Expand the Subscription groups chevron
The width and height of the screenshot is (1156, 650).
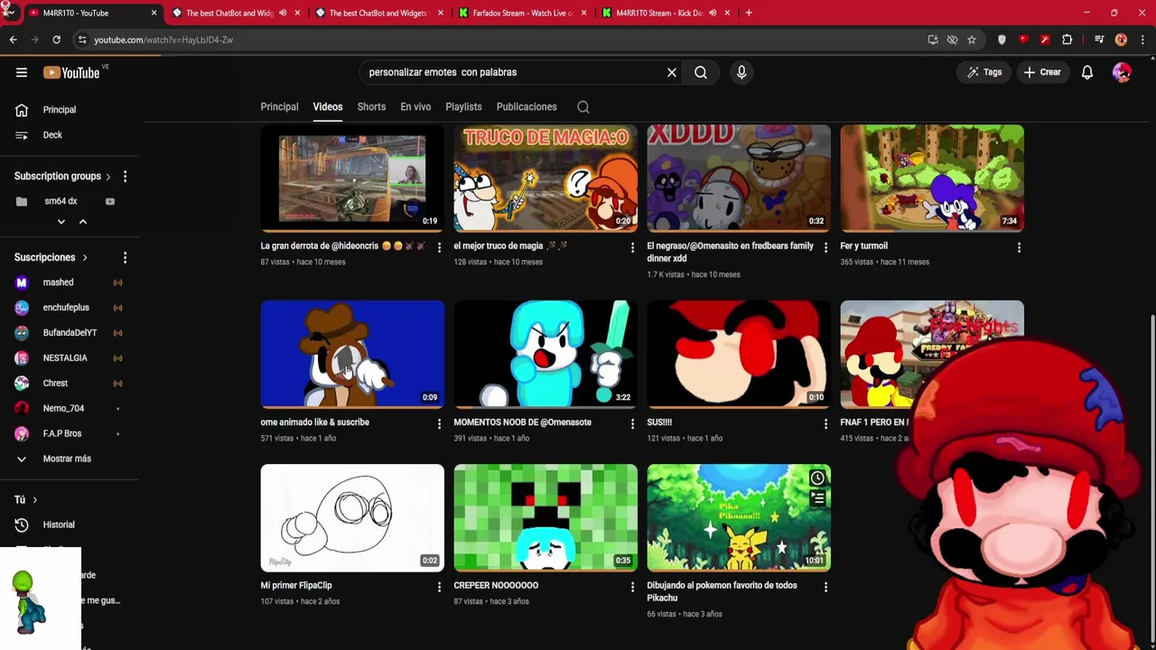coord(107,176)
